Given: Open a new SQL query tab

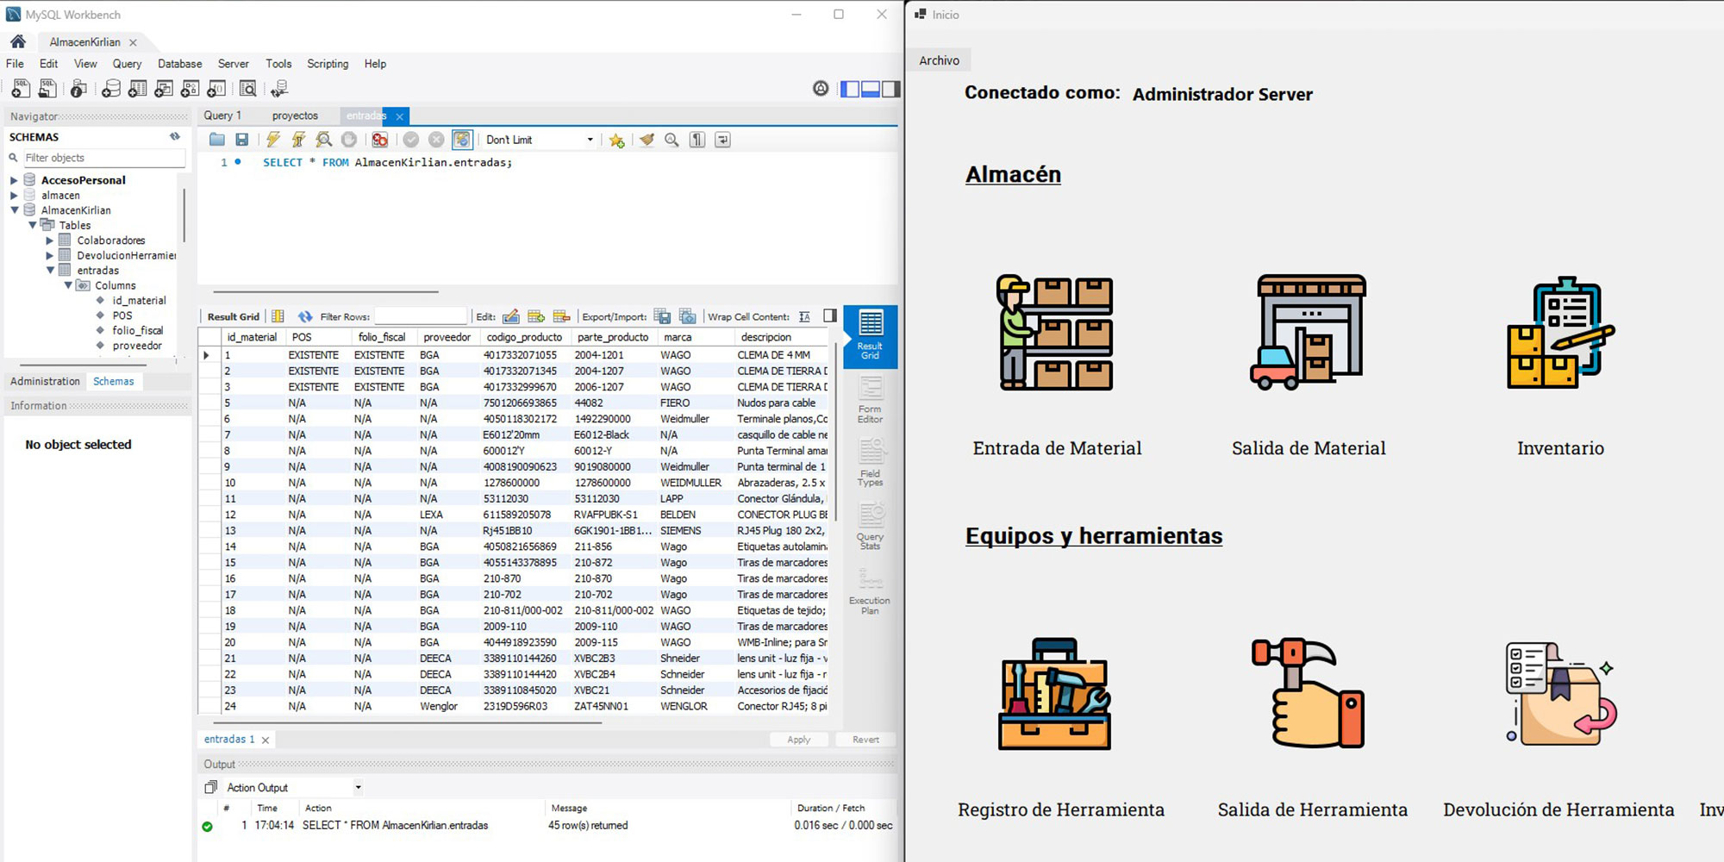Looking at the screenshot, I should [19, 88].
